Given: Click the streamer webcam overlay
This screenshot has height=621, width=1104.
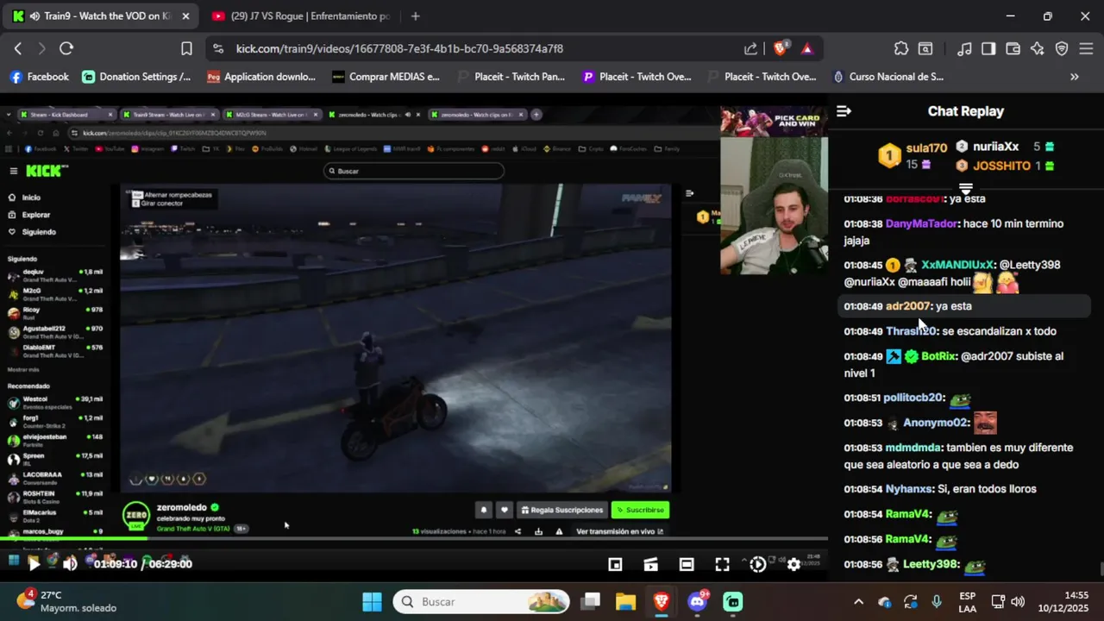Looking at the screenshot, I should [x=774, y=205].
